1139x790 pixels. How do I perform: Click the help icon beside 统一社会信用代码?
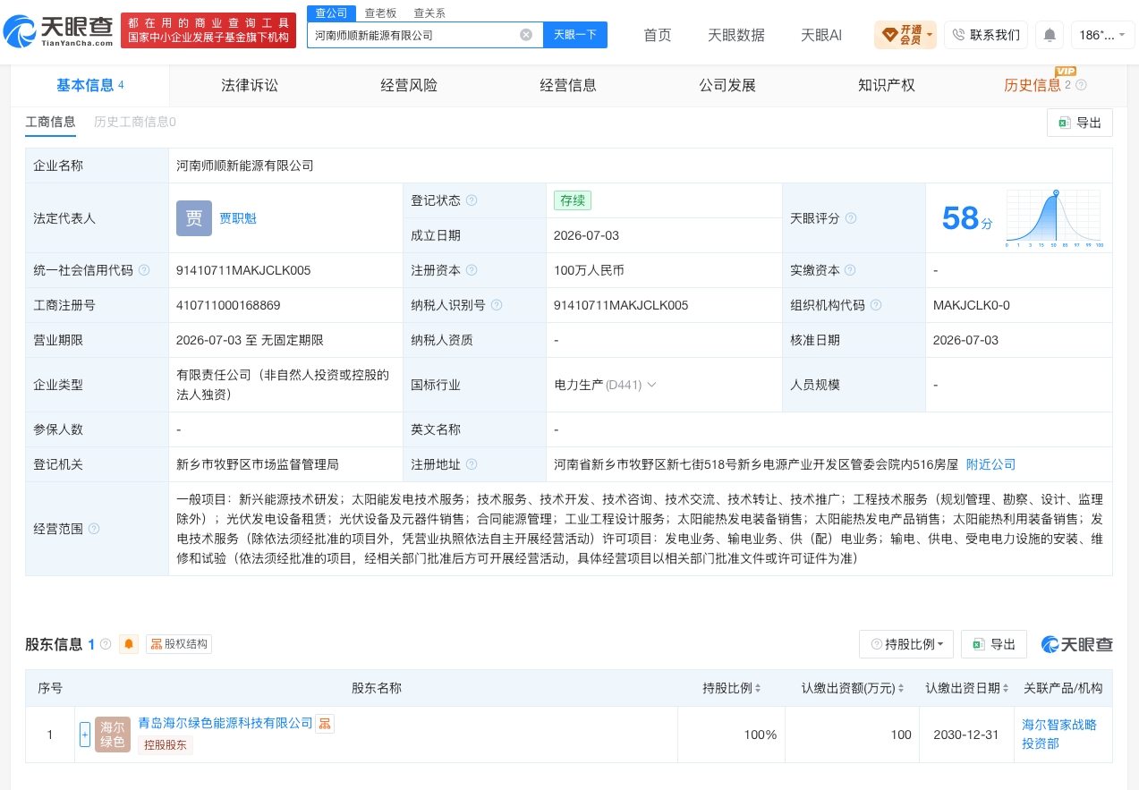pyautogui.click(x=144, y=270)
